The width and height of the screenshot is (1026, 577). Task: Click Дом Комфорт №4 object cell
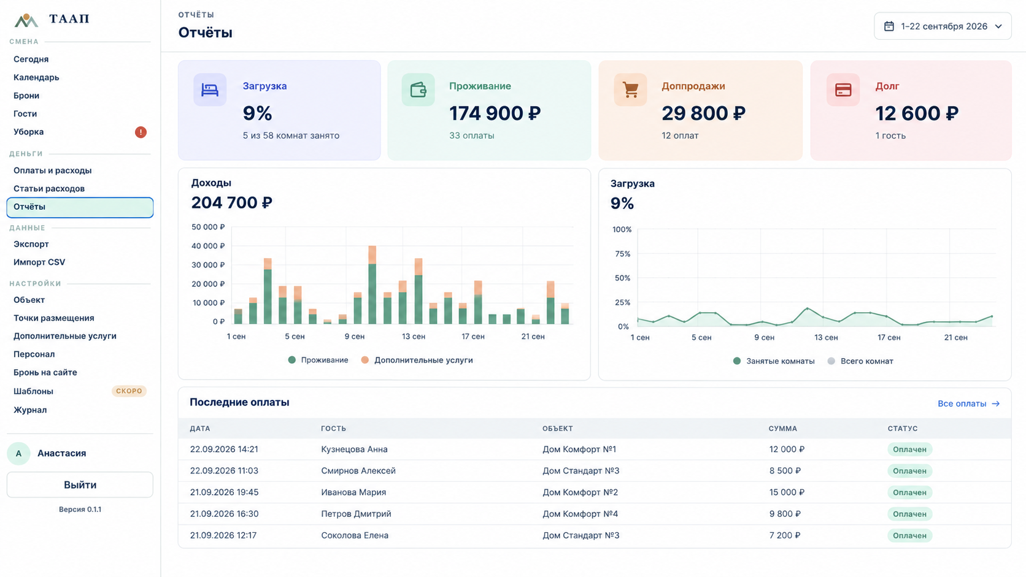[x=580, y=514]
